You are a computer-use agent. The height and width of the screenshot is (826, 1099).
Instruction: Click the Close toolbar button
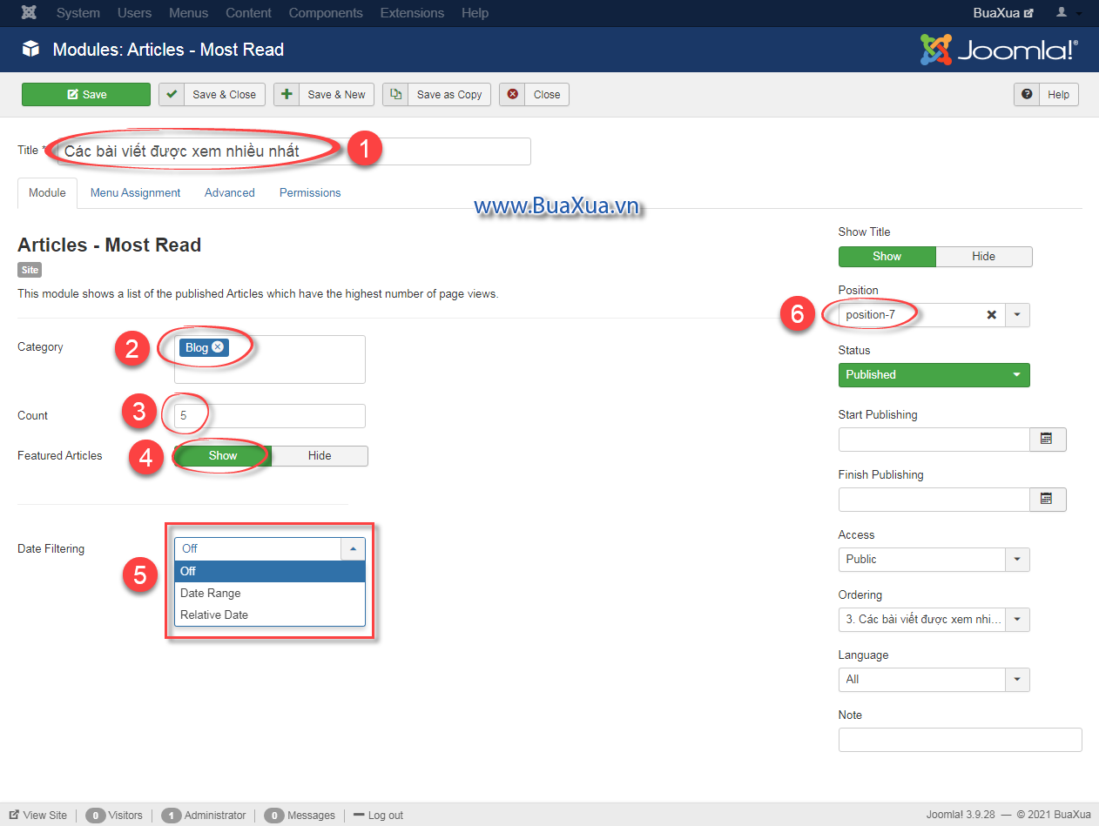click(x=534, y=94)
